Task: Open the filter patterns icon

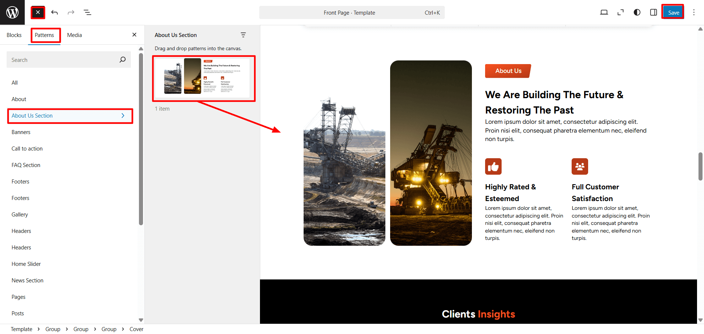Action: [243, 35]
